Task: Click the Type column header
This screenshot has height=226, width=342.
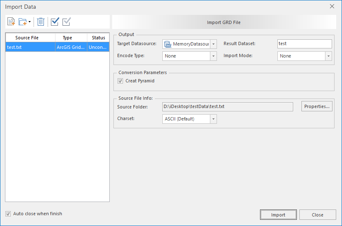Action: click(x=67, y=38)
